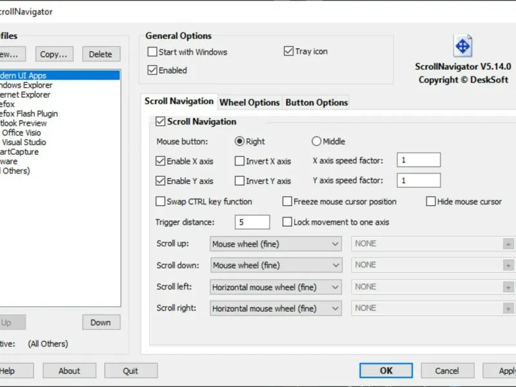The image size is (516, 387).
Task: Click the OK button
Action: 386,370
